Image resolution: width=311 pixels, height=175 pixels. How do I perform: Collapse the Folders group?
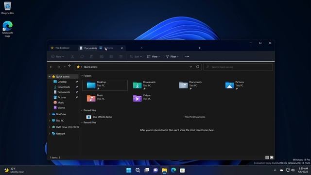coord(82,76)
